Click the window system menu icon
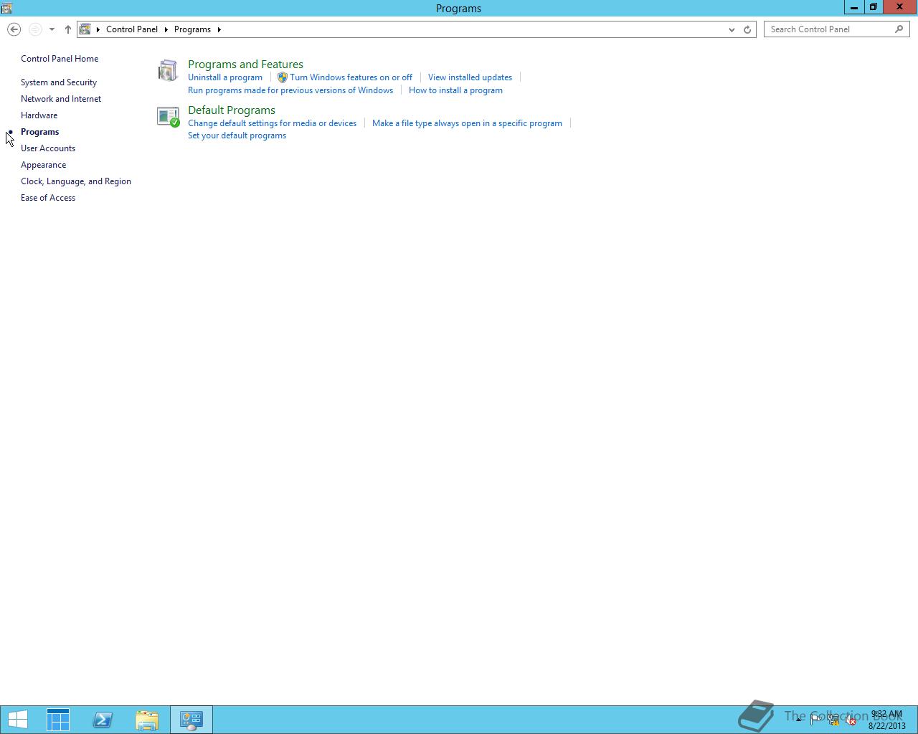918x734 pixels. click(6, 9)
